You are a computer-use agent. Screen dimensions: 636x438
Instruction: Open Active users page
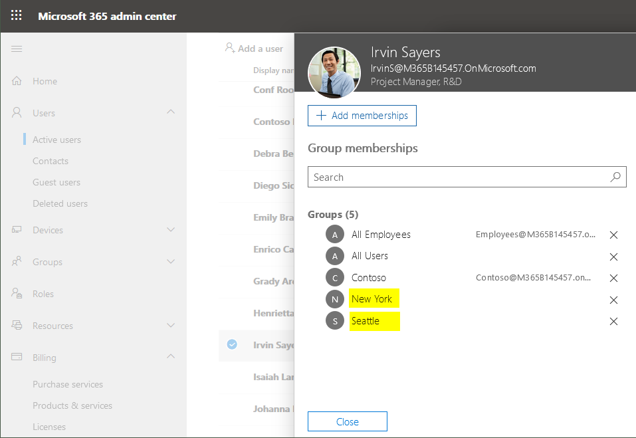point(56,140)
